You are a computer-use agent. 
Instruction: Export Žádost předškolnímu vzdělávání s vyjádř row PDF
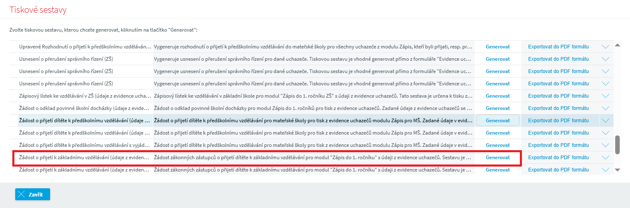pyautogui.click(x=558, y=145)
